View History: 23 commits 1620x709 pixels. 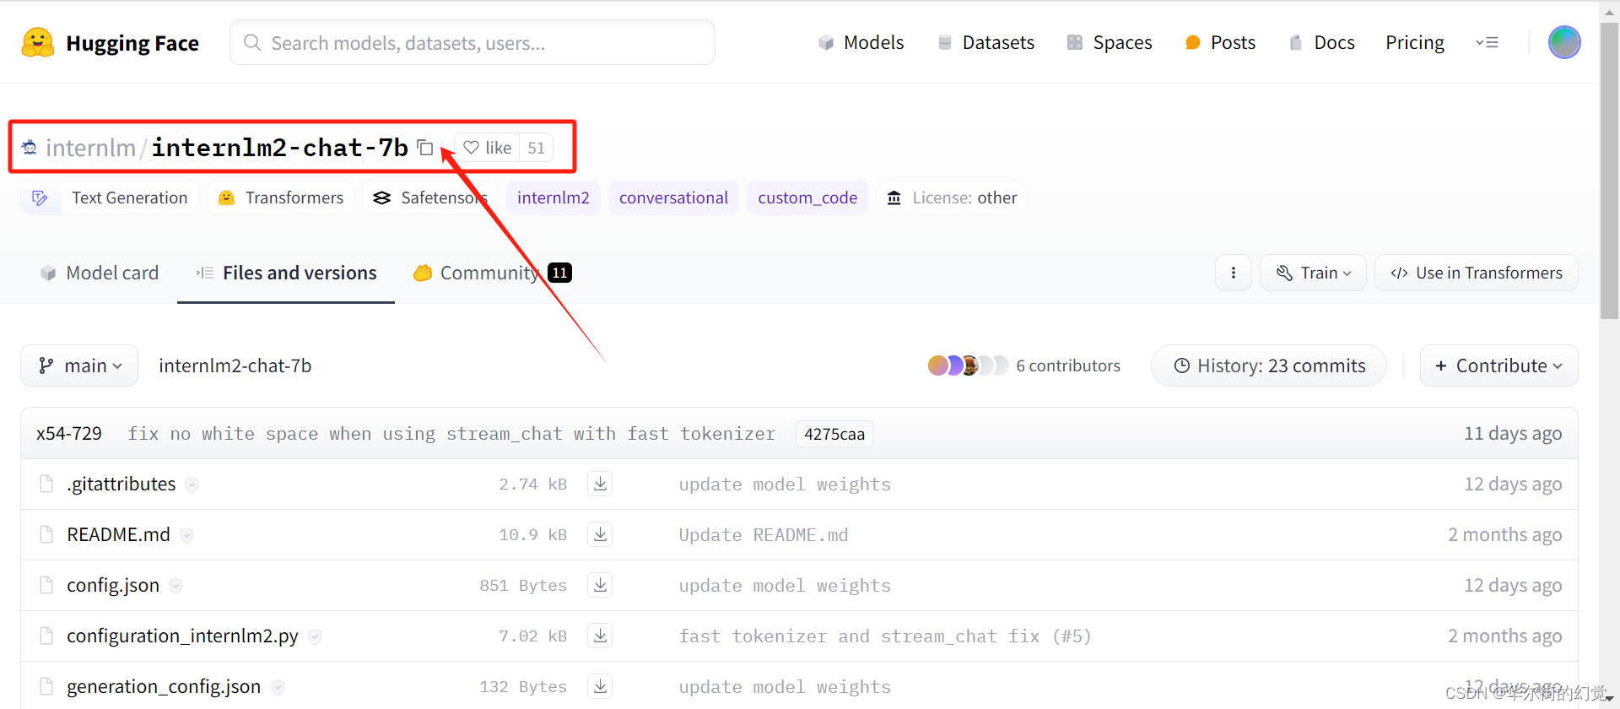coord(1269,365)
